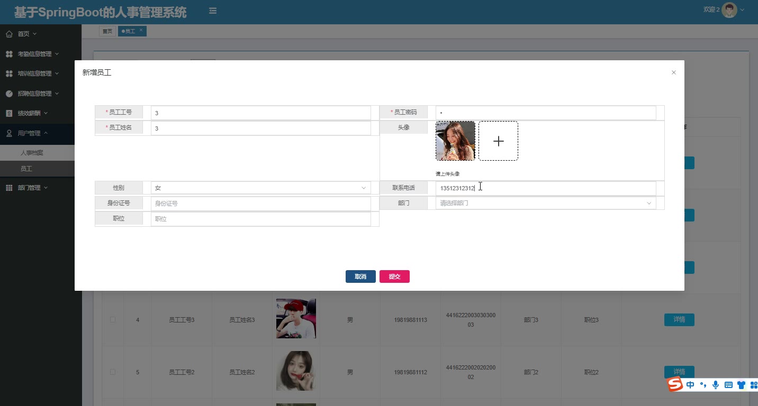Click the 部门3 table cell
The width and height of the screenshot is (758, 406).
pyautogui.click(x=531, y=320)
